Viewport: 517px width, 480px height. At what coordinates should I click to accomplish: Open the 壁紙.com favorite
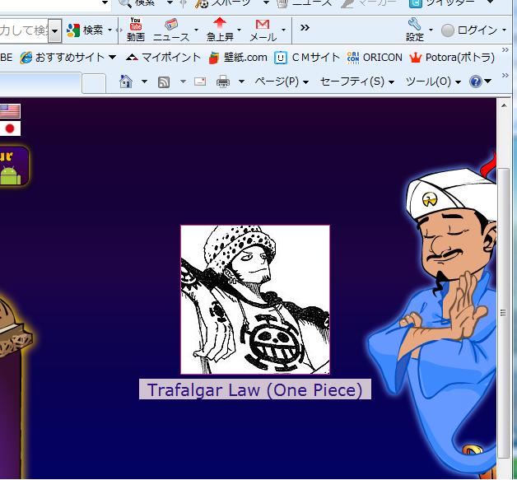238,58
